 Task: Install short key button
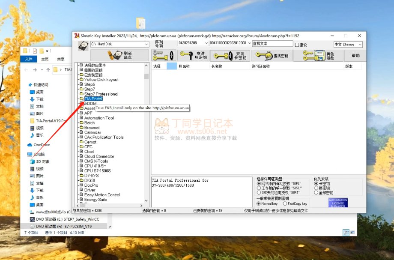click(193, 55)
